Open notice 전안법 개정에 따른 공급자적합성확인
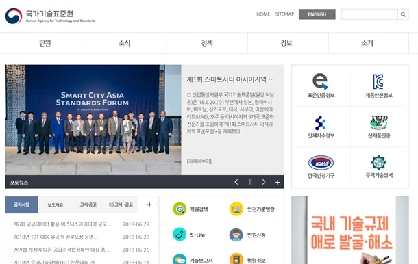This screenshot has width=418, height=264. [x=62, y=250]
